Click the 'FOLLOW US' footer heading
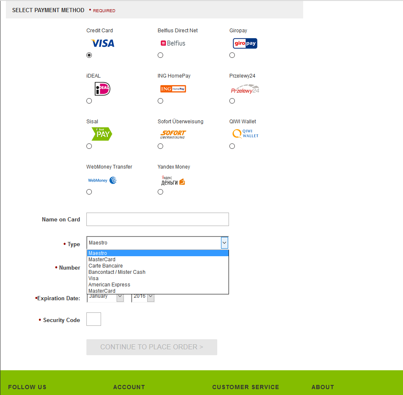 27,387
